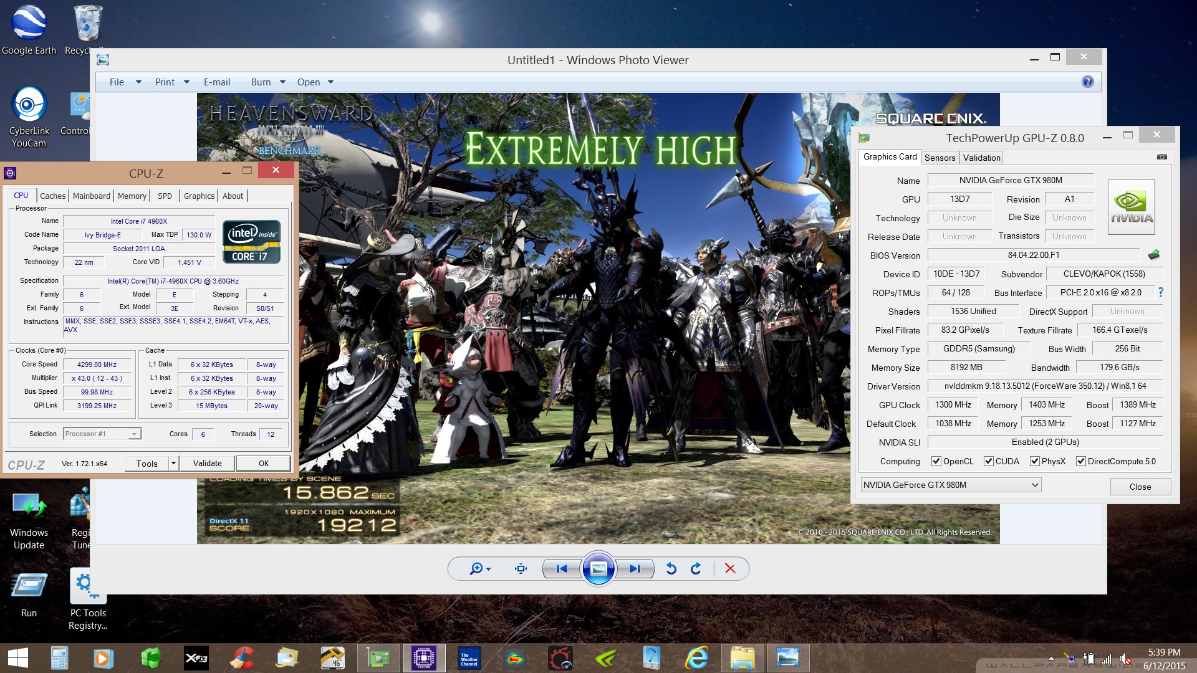Image resolution: width=1197 pixels, height=673 pixels.
Task: Go to previous photo in Photo Viewer
Action: click(x=562, y=568)
